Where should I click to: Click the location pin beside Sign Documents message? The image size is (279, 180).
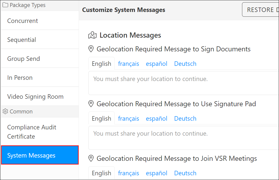91,49
